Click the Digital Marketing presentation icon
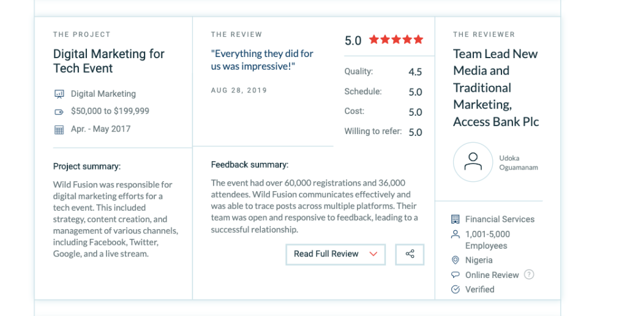The image size is (627, 316). pos(59,94)
